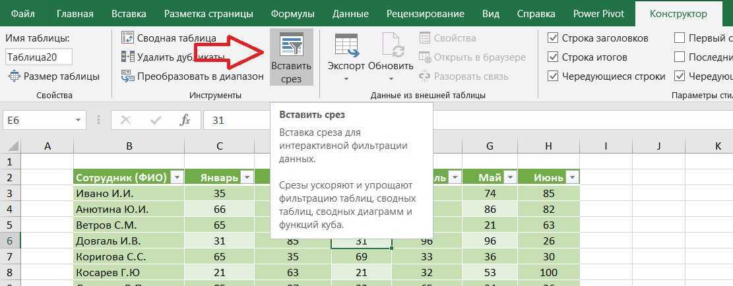Click cell with Анютина Ю.И.

coord(129,210)
